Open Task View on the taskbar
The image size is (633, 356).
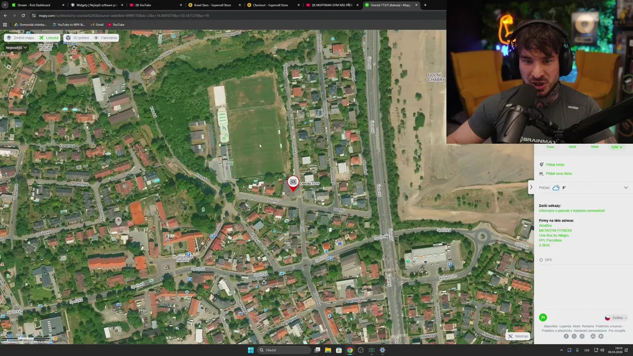pyautogui.click(x=317, y=350)
